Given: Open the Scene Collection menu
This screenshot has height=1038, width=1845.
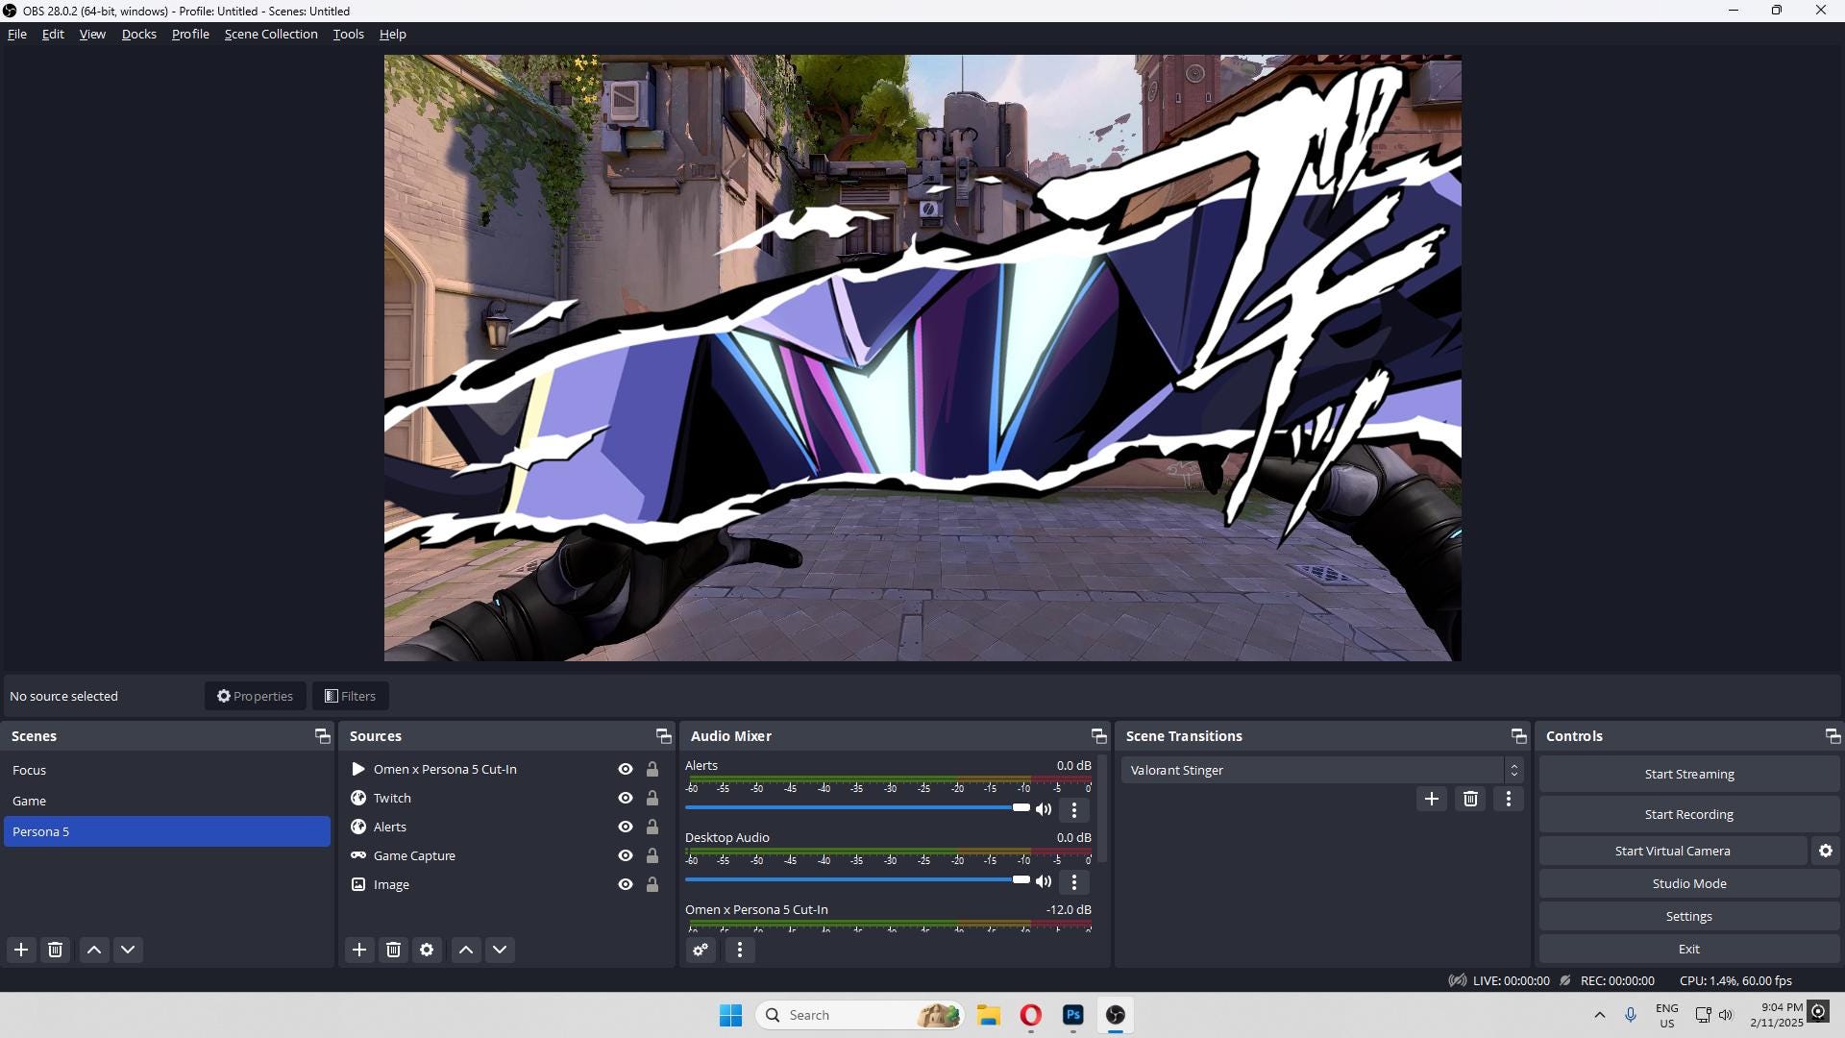Looking at the screenshot, I should point(270,34).
